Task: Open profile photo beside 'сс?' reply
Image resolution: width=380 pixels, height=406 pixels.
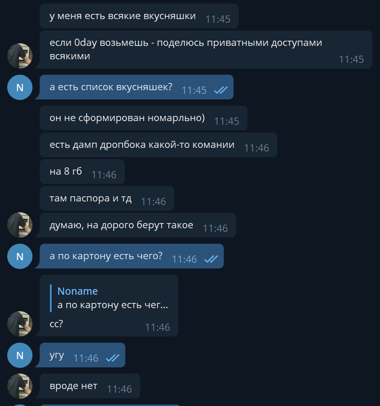Action: point(20,324)
